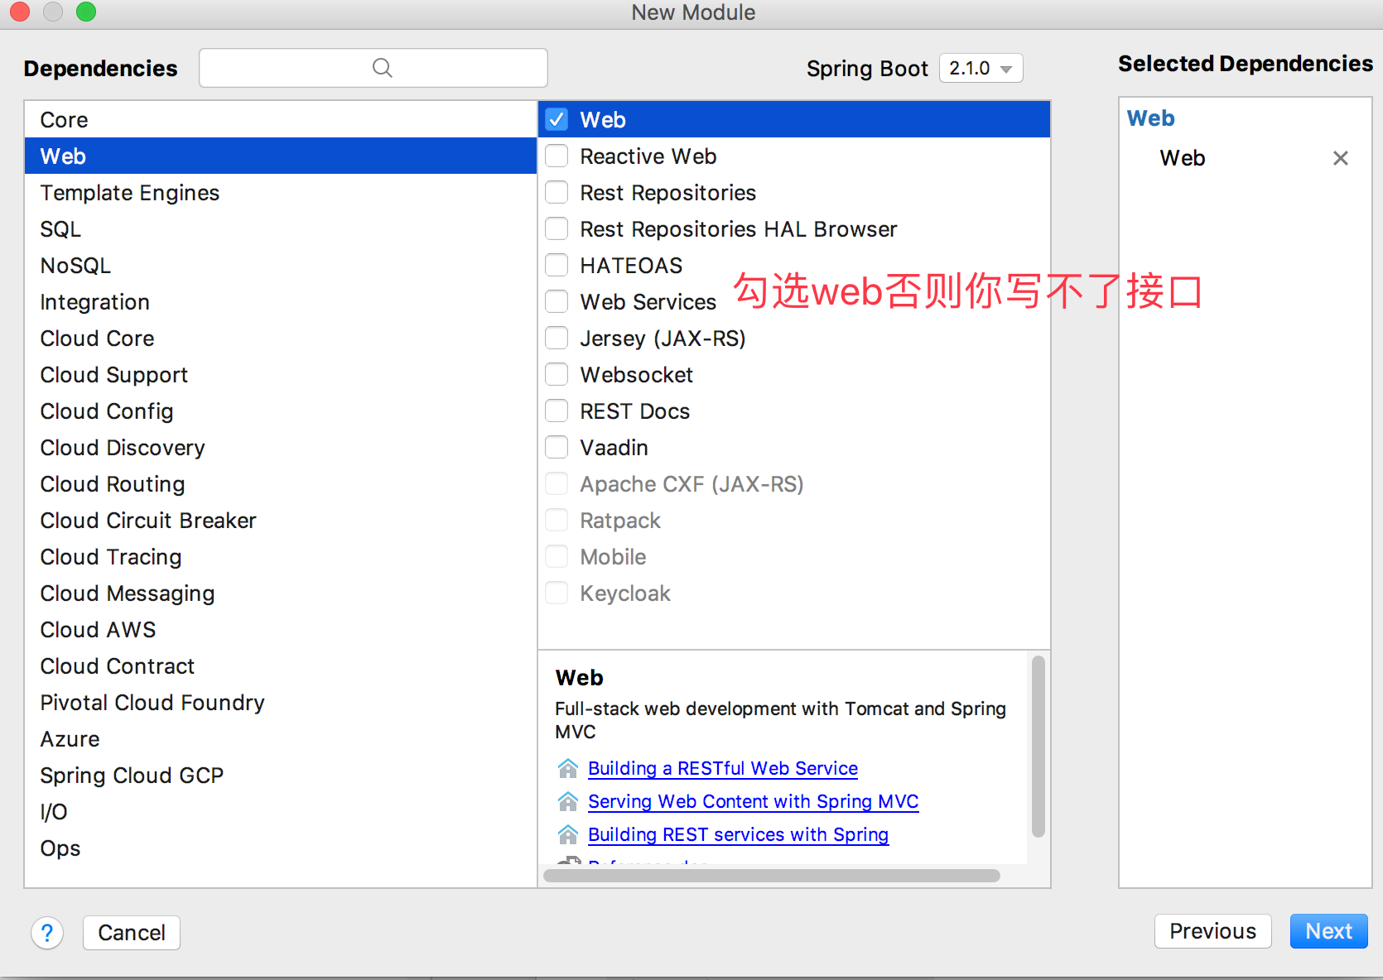Select the Template Engines category
Image resolution: width=1383 pixels, height=980 pixels.
tap(281, 193)
